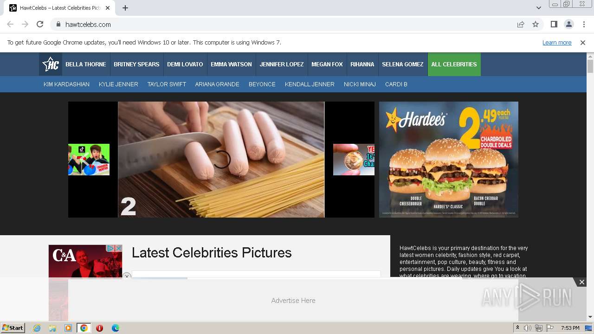594x334 pixels.
Task: Open the Hardee's burger advertisement
Action: 449,160
